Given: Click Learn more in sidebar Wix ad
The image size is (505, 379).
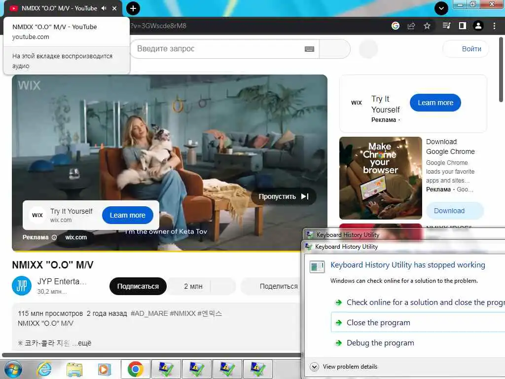Looking at the screenshot, I should 435,103.
